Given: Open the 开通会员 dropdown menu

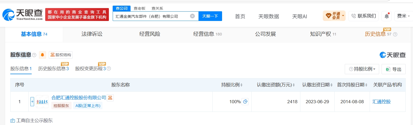Looking at the screenshot, I should pyautogui.click(x=334, y=16).
